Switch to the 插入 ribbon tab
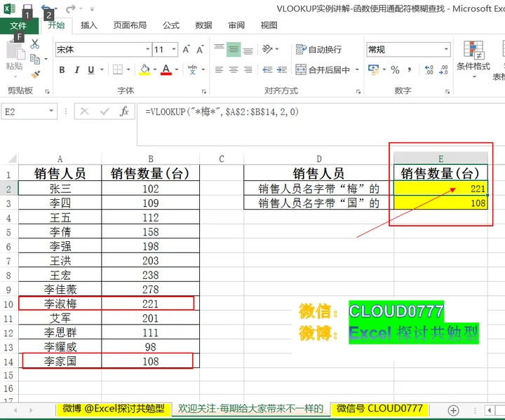The height and width of the screenshot is (420, 505). click(89, 25)
